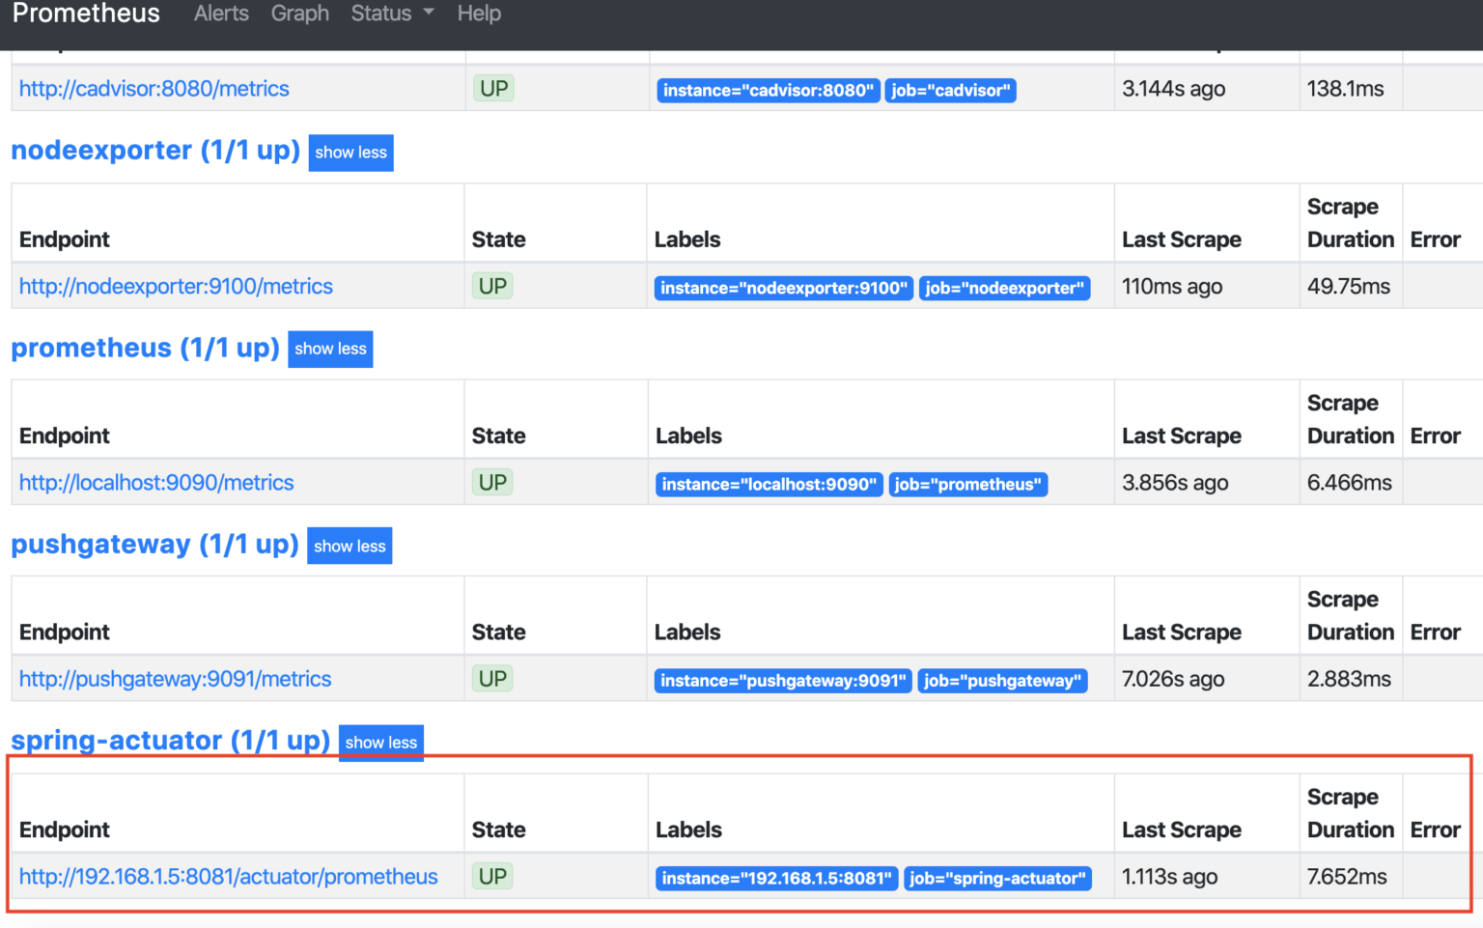
Task: Collapse the nodeexporter target group
Action: [350, 153]
